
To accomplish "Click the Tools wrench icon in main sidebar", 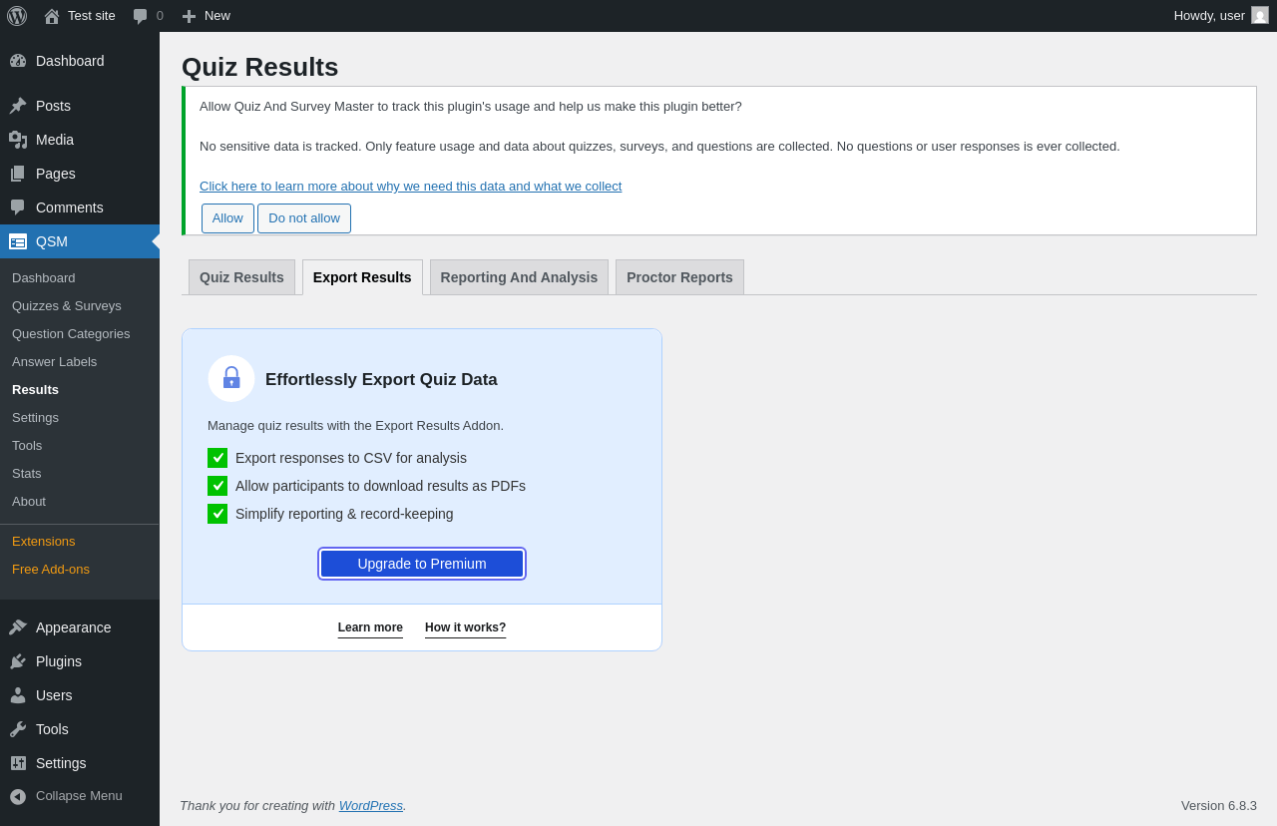I will 18,729.
